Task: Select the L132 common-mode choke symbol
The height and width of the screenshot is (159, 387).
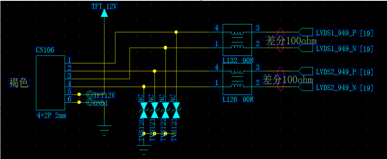Action: click(x=237, y=40)
